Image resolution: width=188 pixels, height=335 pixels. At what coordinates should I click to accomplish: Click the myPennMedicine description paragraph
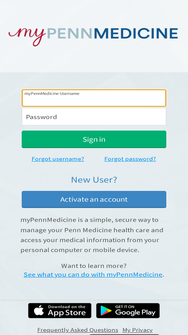tap(92, 235)
